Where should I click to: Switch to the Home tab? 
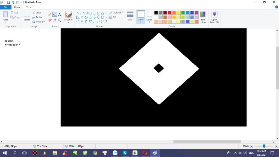[17, 7]
